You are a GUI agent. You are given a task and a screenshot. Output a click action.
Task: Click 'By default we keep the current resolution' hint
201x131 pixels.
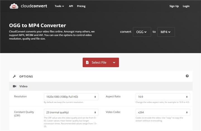64,102
